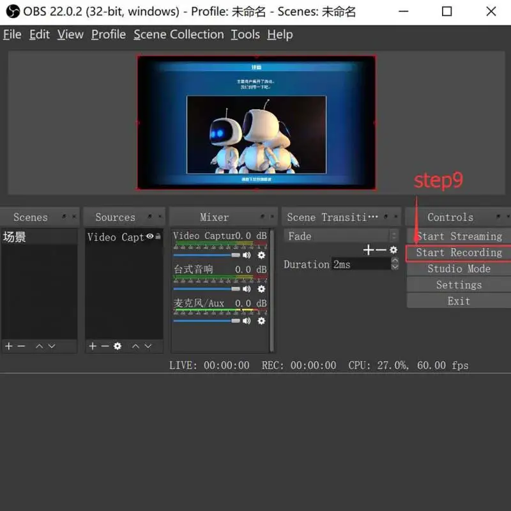Click the LIVE: 00:00:00 status text

210,365
